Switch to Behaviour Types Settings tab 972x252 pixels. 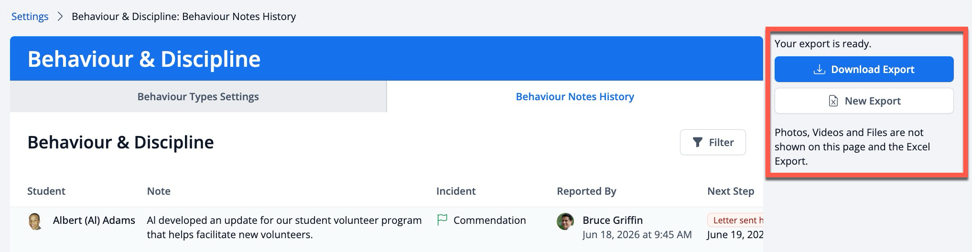pyautogui.click(x=198, y=97)
